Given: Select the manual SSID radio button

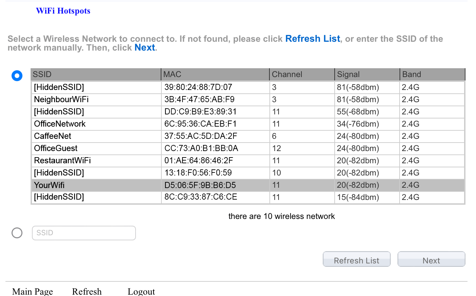Looking at the screenshot, I should coord(17,233).
